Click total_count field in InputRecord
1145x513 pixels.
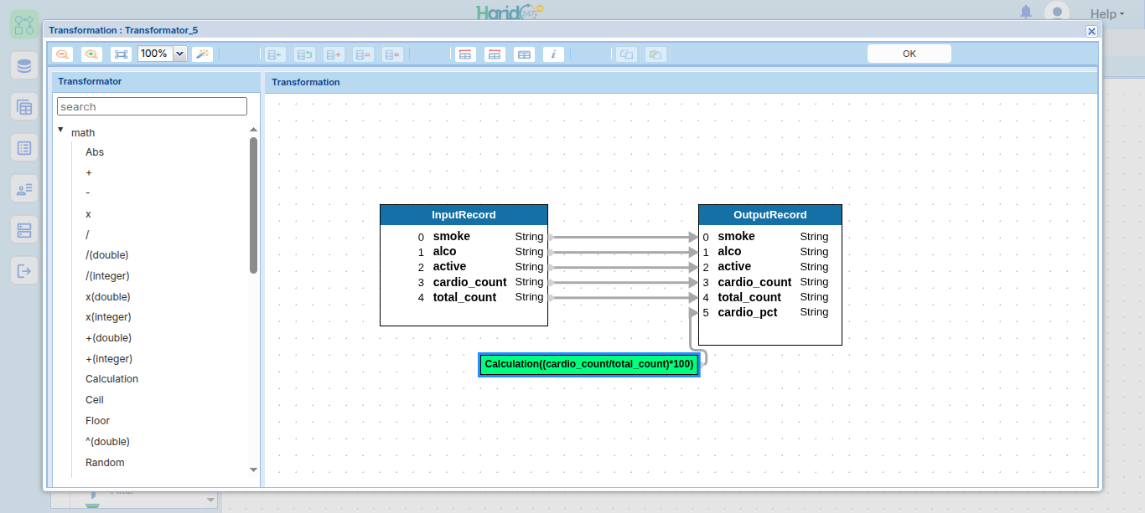pos(464,297)
